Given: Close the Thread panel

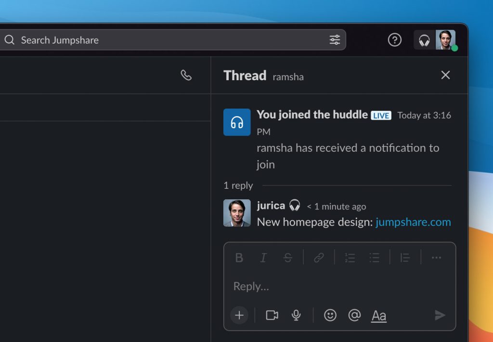Looking at the screenshot, I should pos(445,75).
